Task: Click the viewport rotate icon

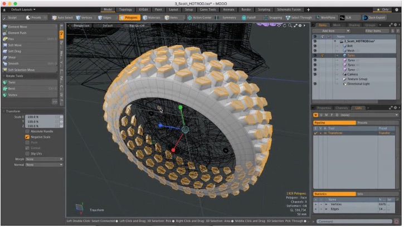Action: click(285, 26)
